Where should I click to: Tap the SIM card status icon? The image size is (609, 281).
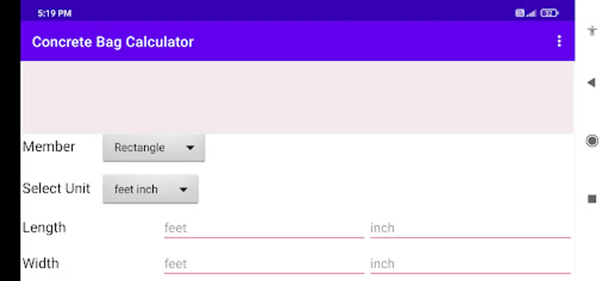[x=520, y=13]
